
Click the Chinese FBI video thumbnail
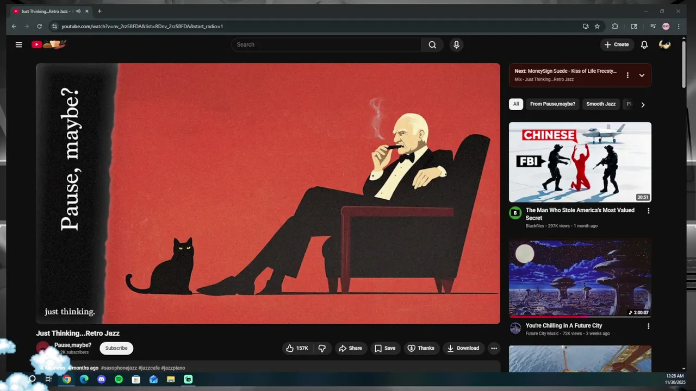tap(580, 162)
